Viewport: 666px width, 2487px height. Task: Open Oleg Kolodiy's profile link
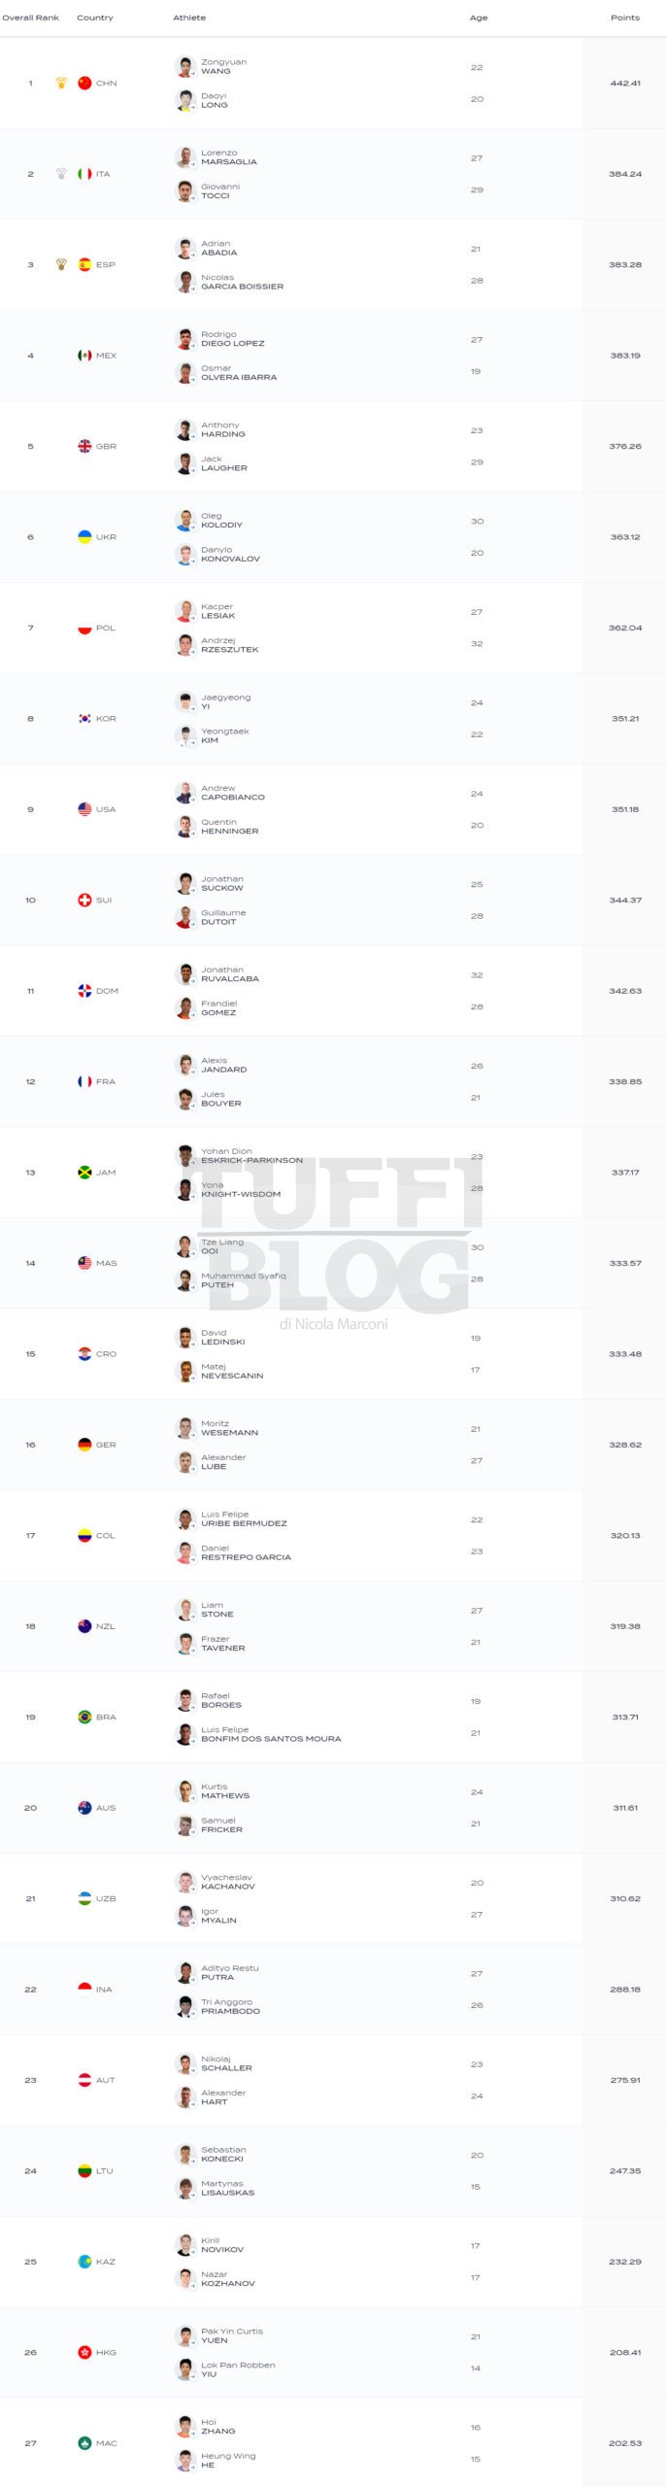pyautogui.click(x=221, y=521)
